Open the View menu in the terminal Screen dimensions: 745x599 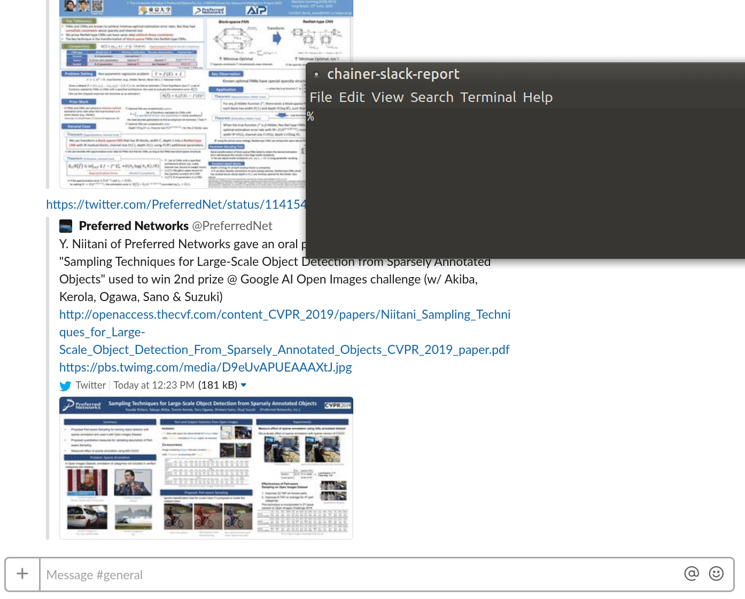(x=387, y=97)
